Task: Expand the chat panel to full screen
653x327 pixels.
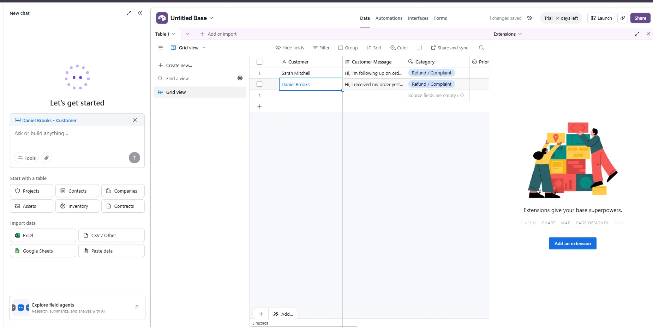Action: [129, 13]
